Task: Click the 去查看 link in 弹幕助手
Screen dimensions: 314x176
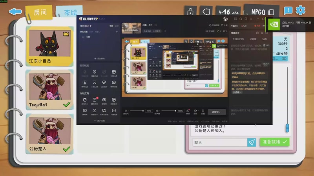Action: click(x=237, y=92)
